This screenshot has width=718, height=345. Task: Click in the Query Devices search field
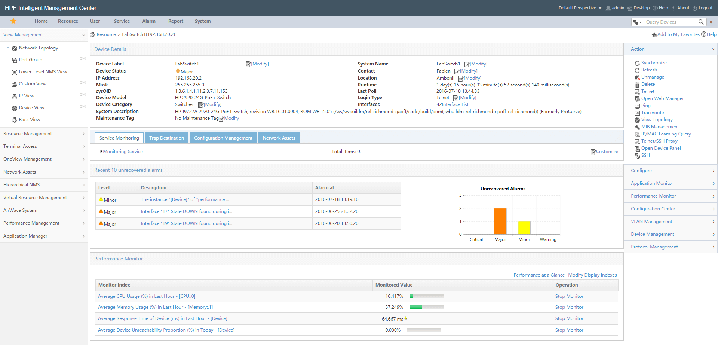point(671,22)
